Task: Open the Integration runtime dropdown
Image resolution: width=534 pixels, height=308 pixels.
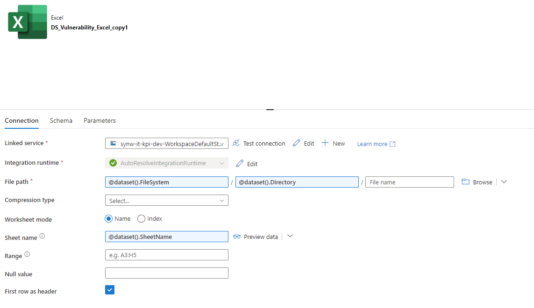Action: pyautogui.click(x=166, y=163)
